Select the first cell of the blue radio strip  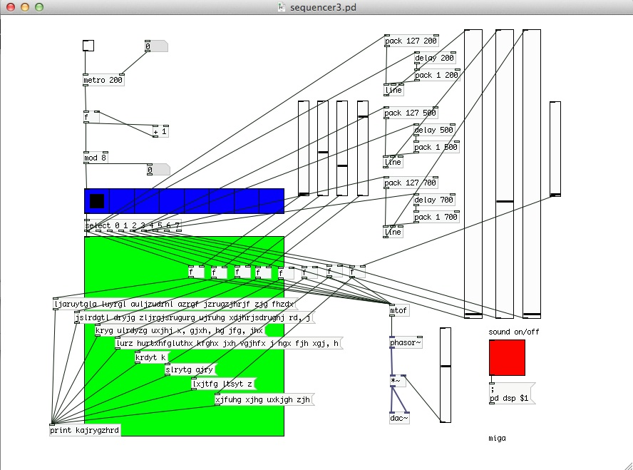[x=97, y=201]
